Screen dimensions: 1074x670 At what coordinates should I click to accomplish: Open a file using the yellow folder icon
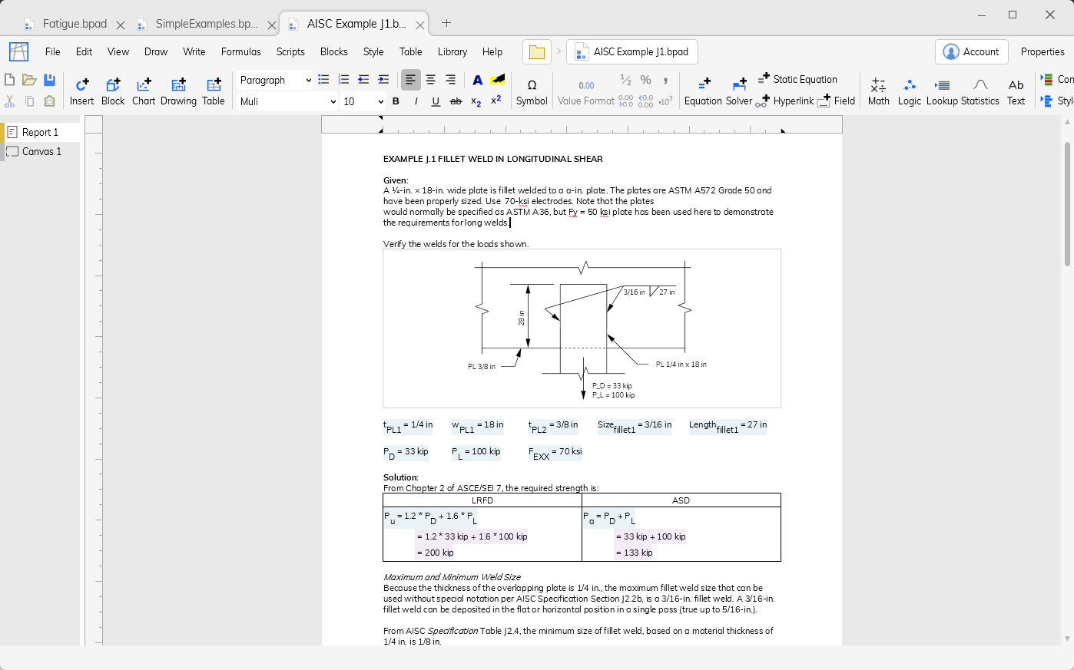[x=29, y=80]
